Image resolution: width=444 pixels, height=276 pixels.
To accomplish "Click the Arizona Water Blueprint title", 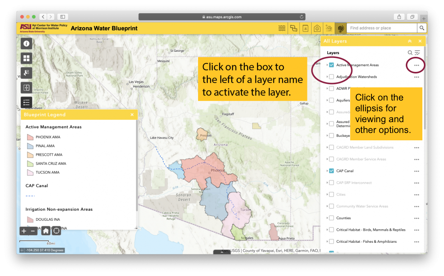I will (104, 28).
